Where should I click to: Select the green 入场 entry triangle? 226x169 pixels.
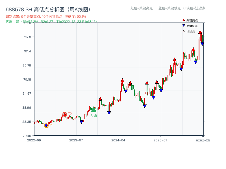click(94, 110)
